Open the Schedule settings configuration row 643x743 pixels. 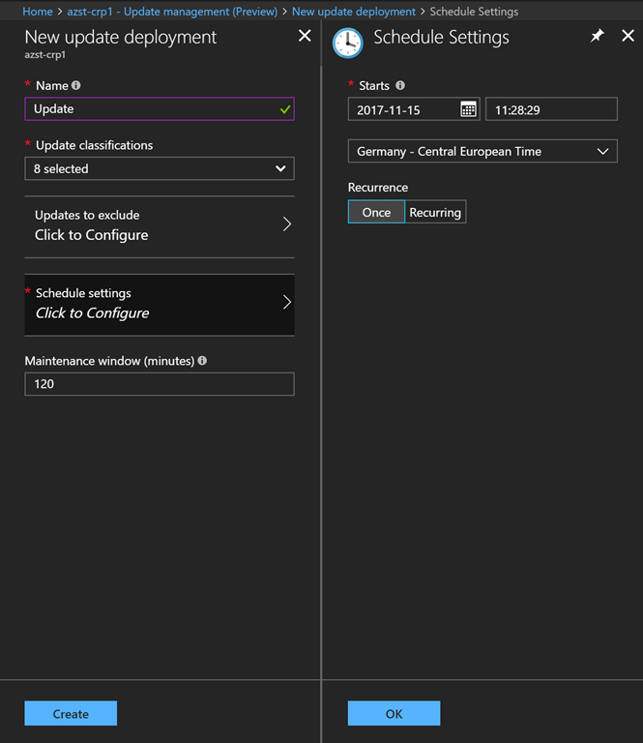[160, 304]
